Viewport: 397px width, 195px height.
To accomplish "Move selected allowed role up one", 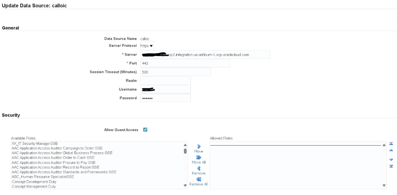I will coord(391,150).
